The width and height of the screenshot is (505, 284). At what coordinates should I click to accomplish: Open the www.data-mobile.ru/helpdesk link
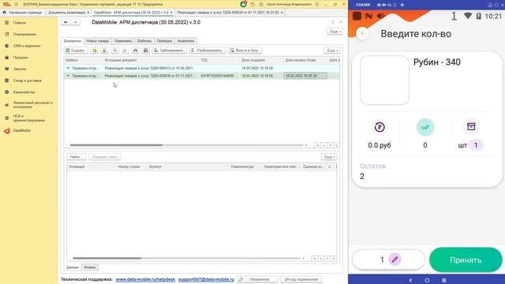coord(145,279)
